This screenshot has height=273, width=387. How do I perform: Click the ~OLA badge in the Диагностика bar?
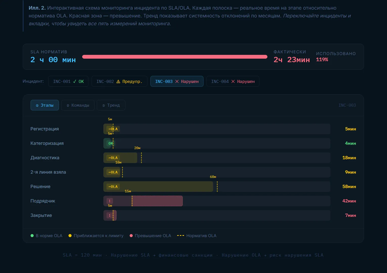pos(113,158)
